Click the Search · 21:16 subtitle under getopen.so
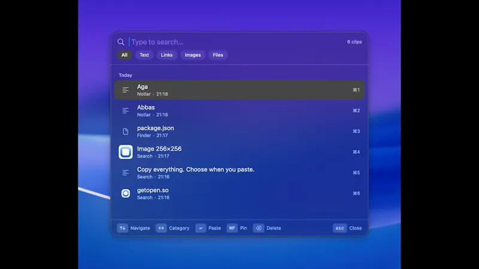The height and width of the screenshot is (269, 479). pos(153,198)
